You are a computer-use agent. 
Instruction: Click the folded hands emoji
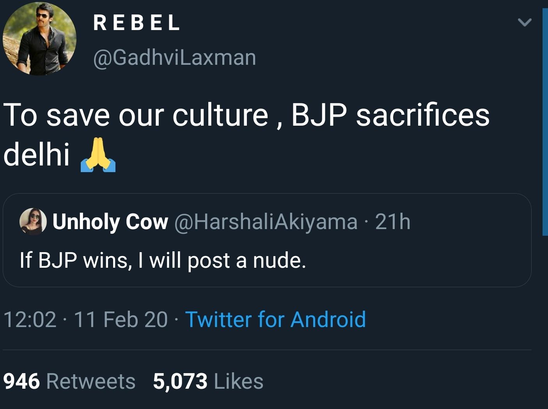[98, 155]
